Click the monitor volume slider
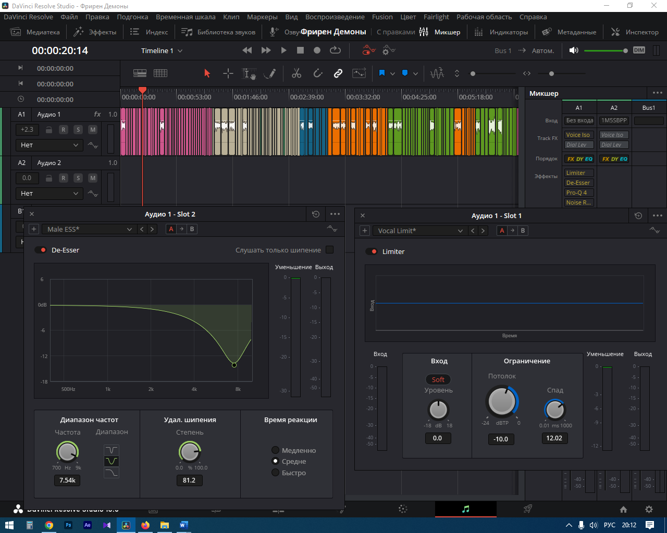This screenshot has width=667, height=533. (604, 50)
